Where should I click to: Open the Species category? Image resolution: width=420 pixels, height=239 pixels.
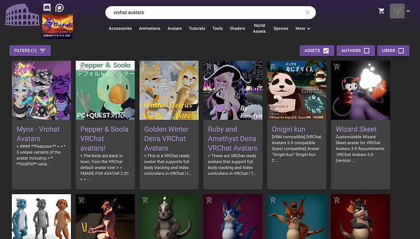[x=281, y=28]
